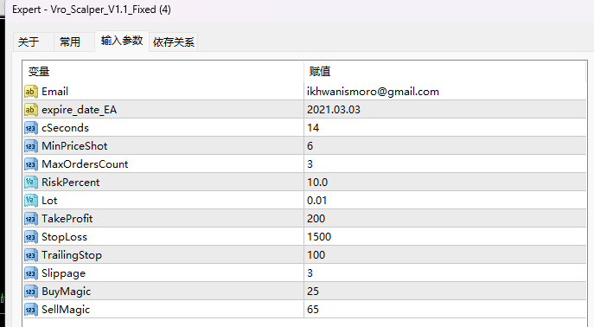The width and height of the screenshot is (594, 327).
Task: Click the double-type icon beside RiskPercent
Action: tap(30, 183)
